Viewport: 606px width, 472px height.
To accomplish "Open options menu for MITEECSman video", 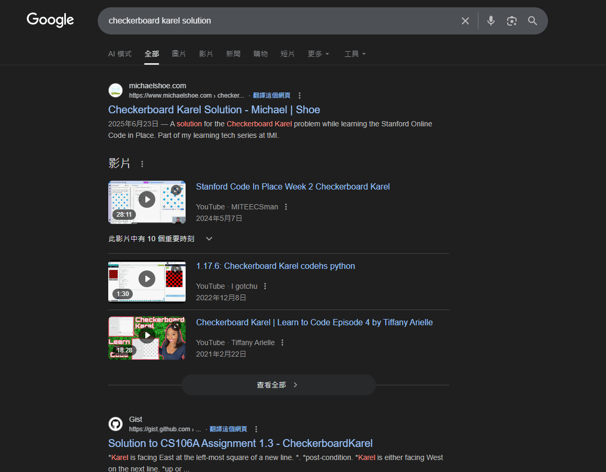I will coord(286,207).
